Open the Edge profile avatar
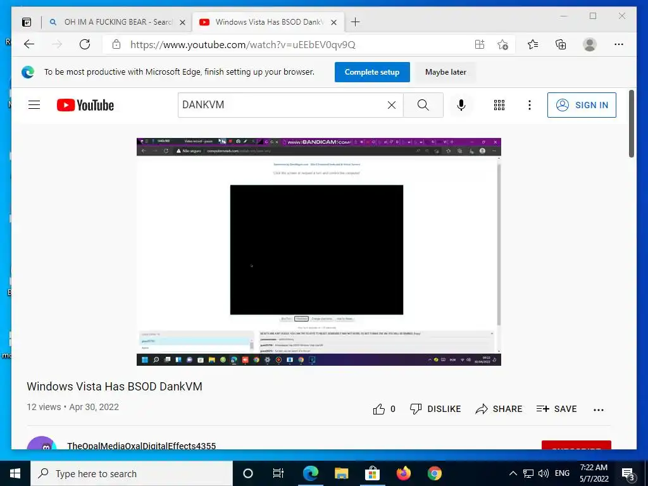Screen dimensions: 648x486 (x=590, y=44)
